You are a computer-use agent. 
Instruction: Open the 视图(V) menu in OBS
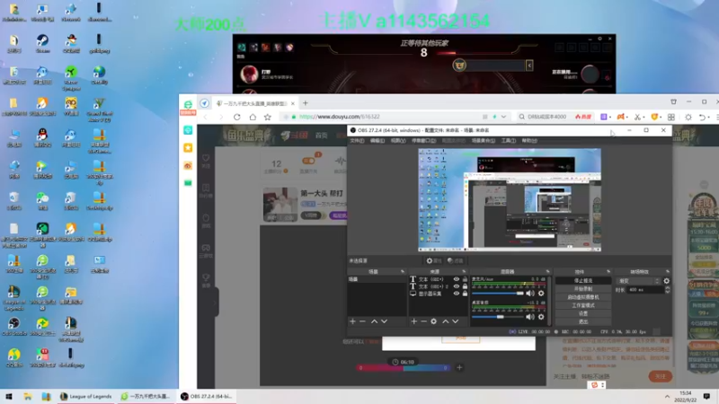(x=398, y=141)
